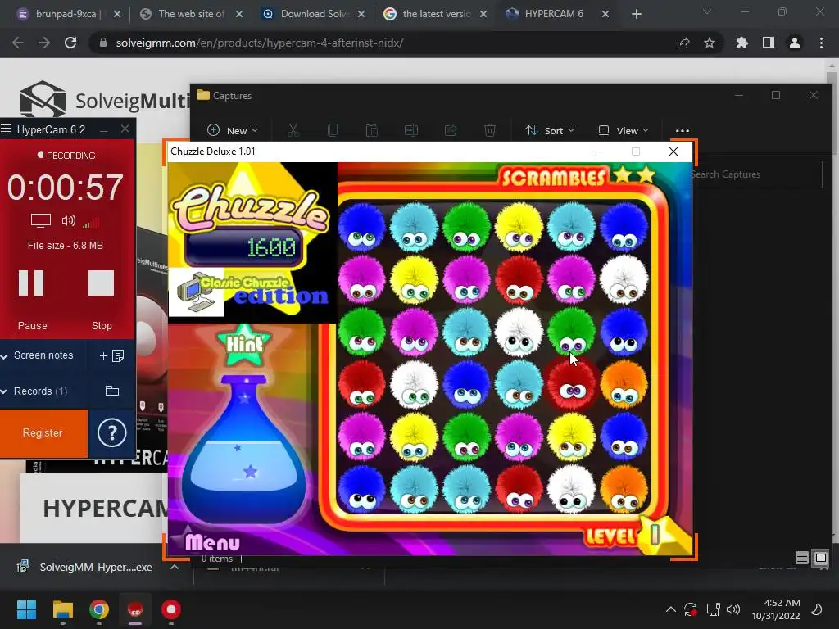Bookmark this page with star icon
Screen dimensions: 839x629
(710, 43)
